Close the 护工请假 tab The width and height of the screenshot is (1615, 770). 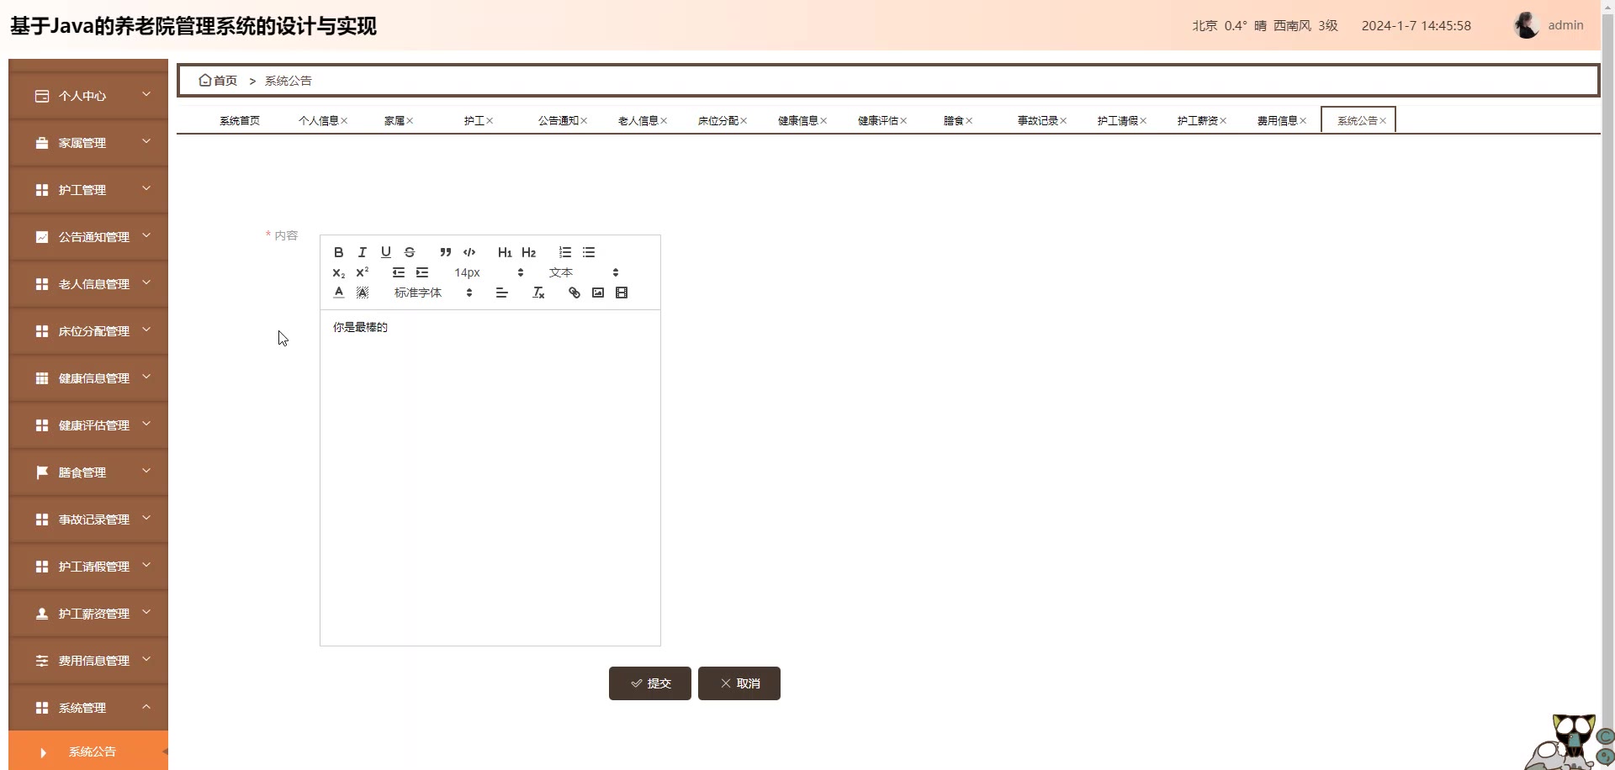pos(1143,121)
